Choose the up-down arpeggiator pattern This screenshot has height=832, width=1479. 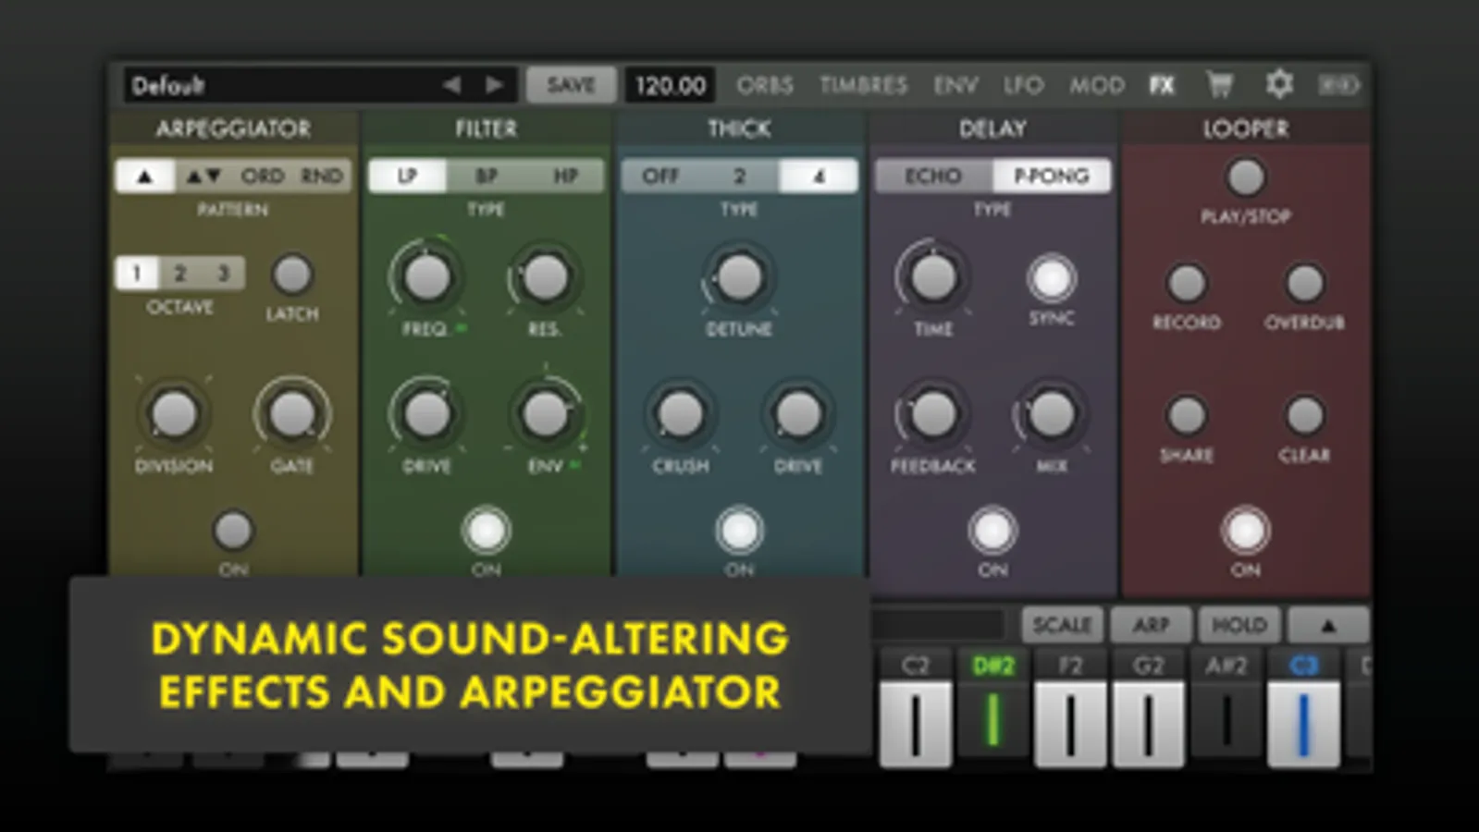tap(203, 176)
